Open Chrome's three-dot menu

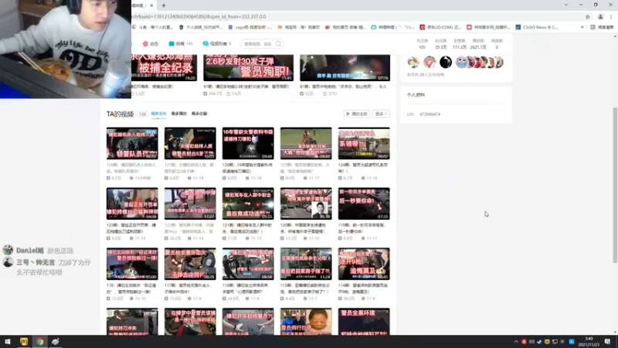611,16
